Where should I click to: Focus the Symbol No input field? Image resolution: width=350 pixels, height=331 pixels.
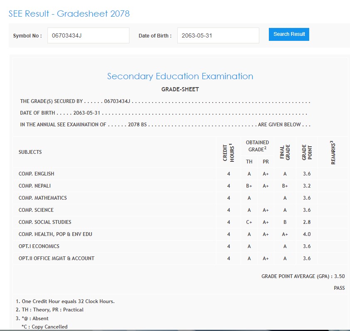click(88, 35)
